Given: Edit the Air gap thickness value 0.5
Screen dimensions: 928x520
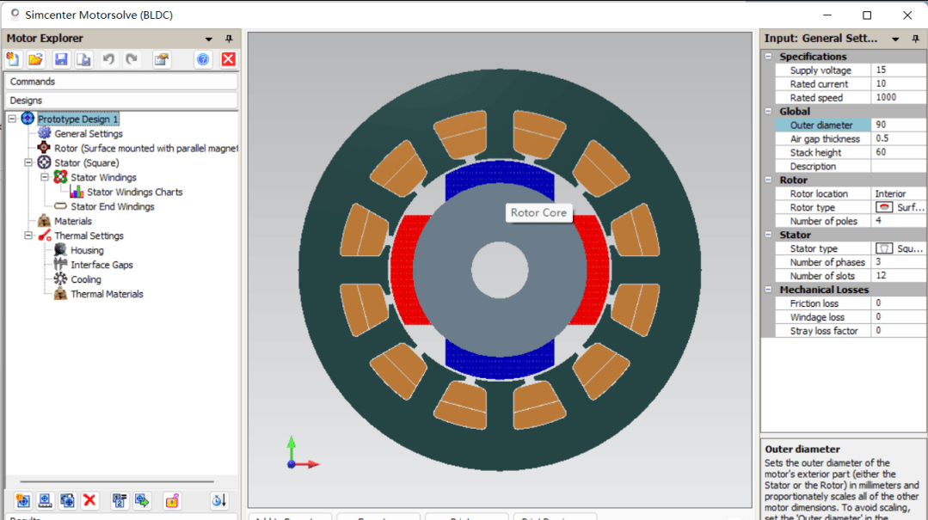Looking at the screenshot, I should [899, 138].
